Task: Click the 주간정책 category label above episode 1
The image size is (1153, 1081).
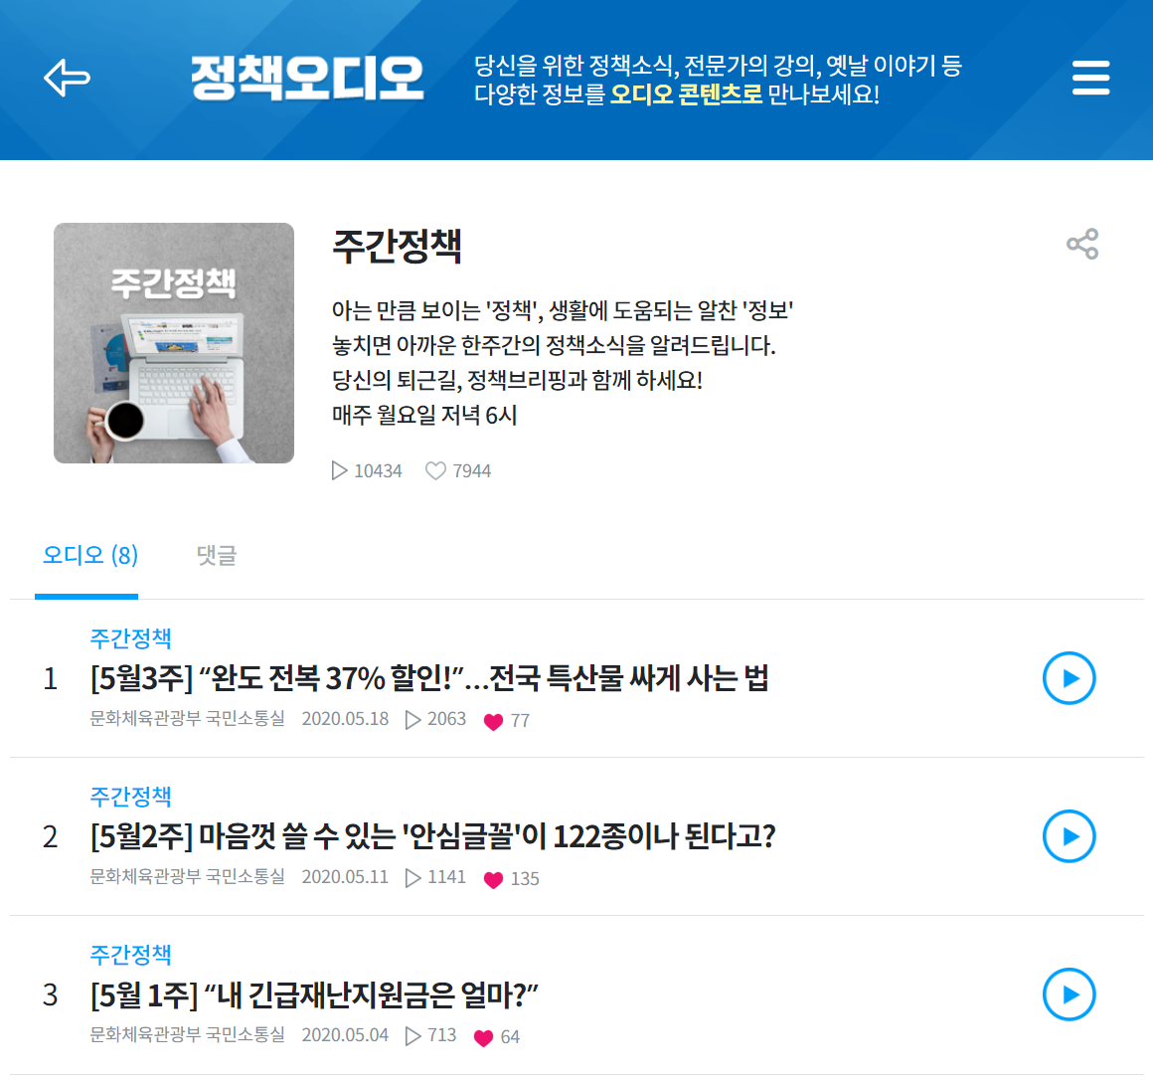Action: tap(131, 638)
